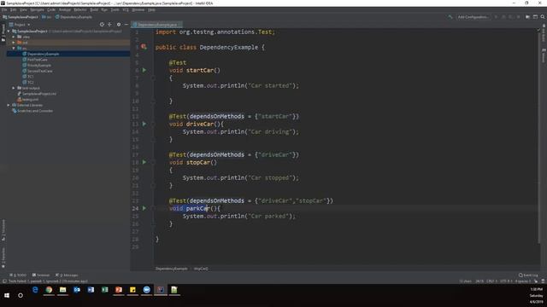Click the taskbar clock and date
Image resolution: width=547 pixels, height=307 pixels.
[x=536, y=295]
